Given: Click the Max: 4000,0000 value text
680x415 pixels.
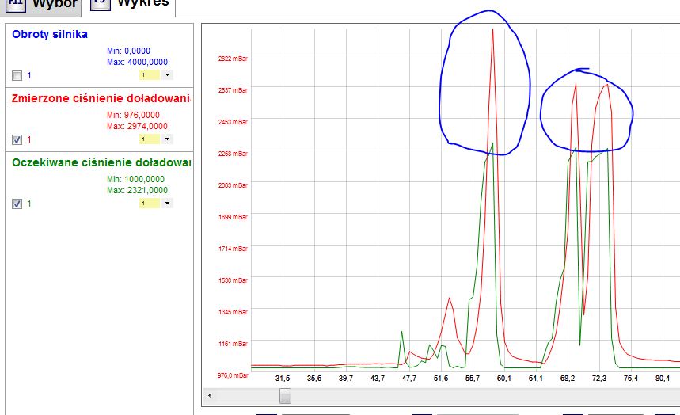Looking at the screenshot, I should (x=137, y=62).
